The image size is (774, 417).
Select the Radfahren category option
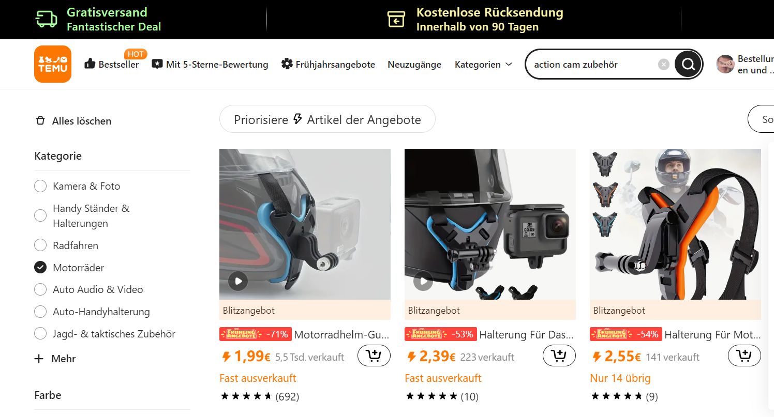40,245
